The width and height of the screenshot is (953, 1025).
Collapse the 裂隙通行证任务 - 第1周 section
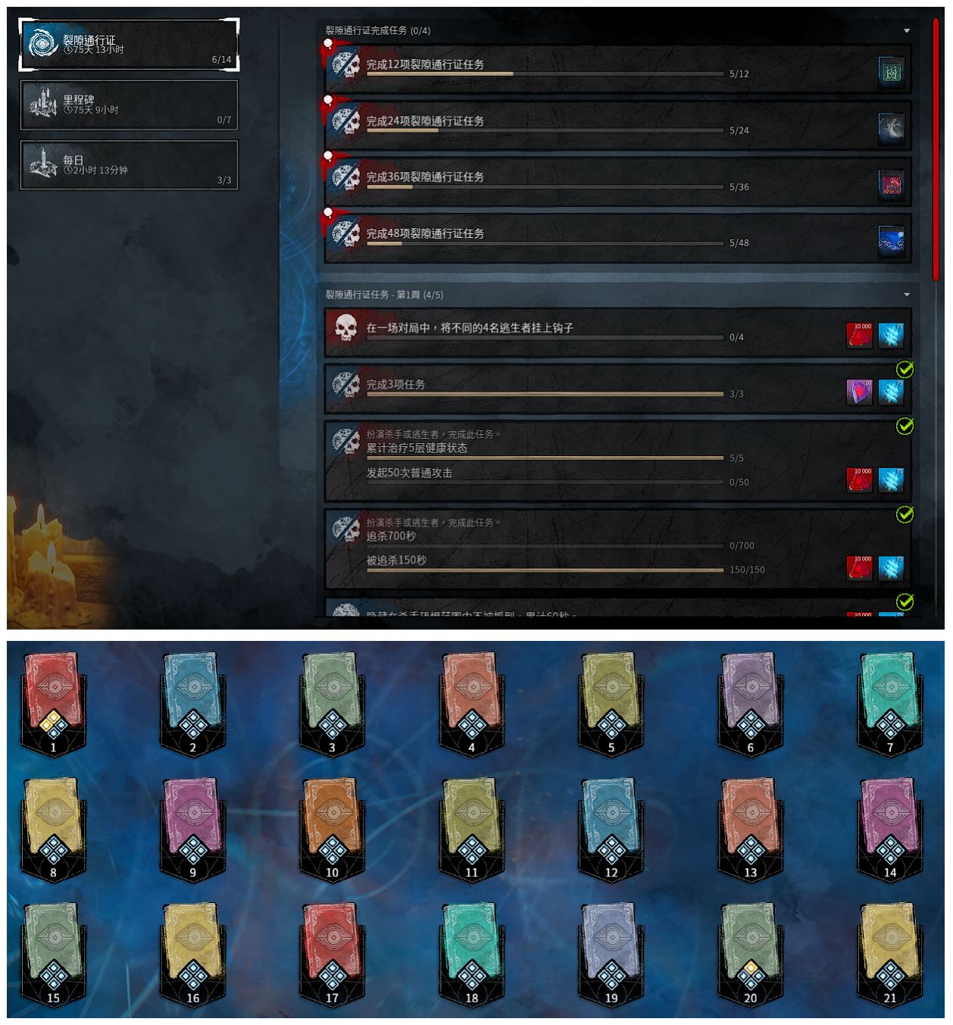[907, 295]
